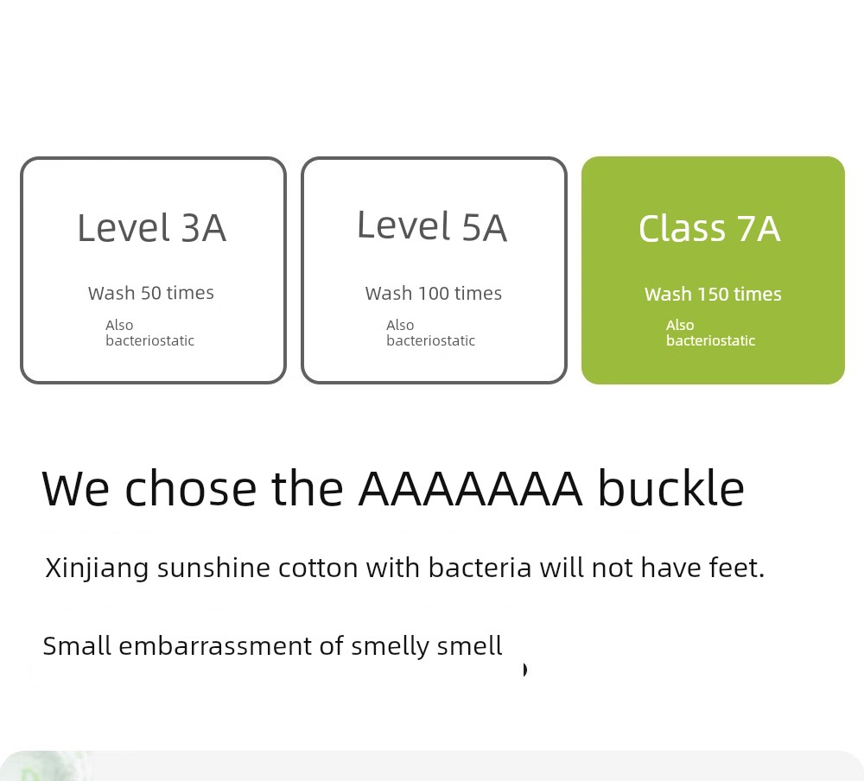864x781 pixels.
Task: Click 'We chose the AAAAAAA buckle' headline
Action: point(393,488)
